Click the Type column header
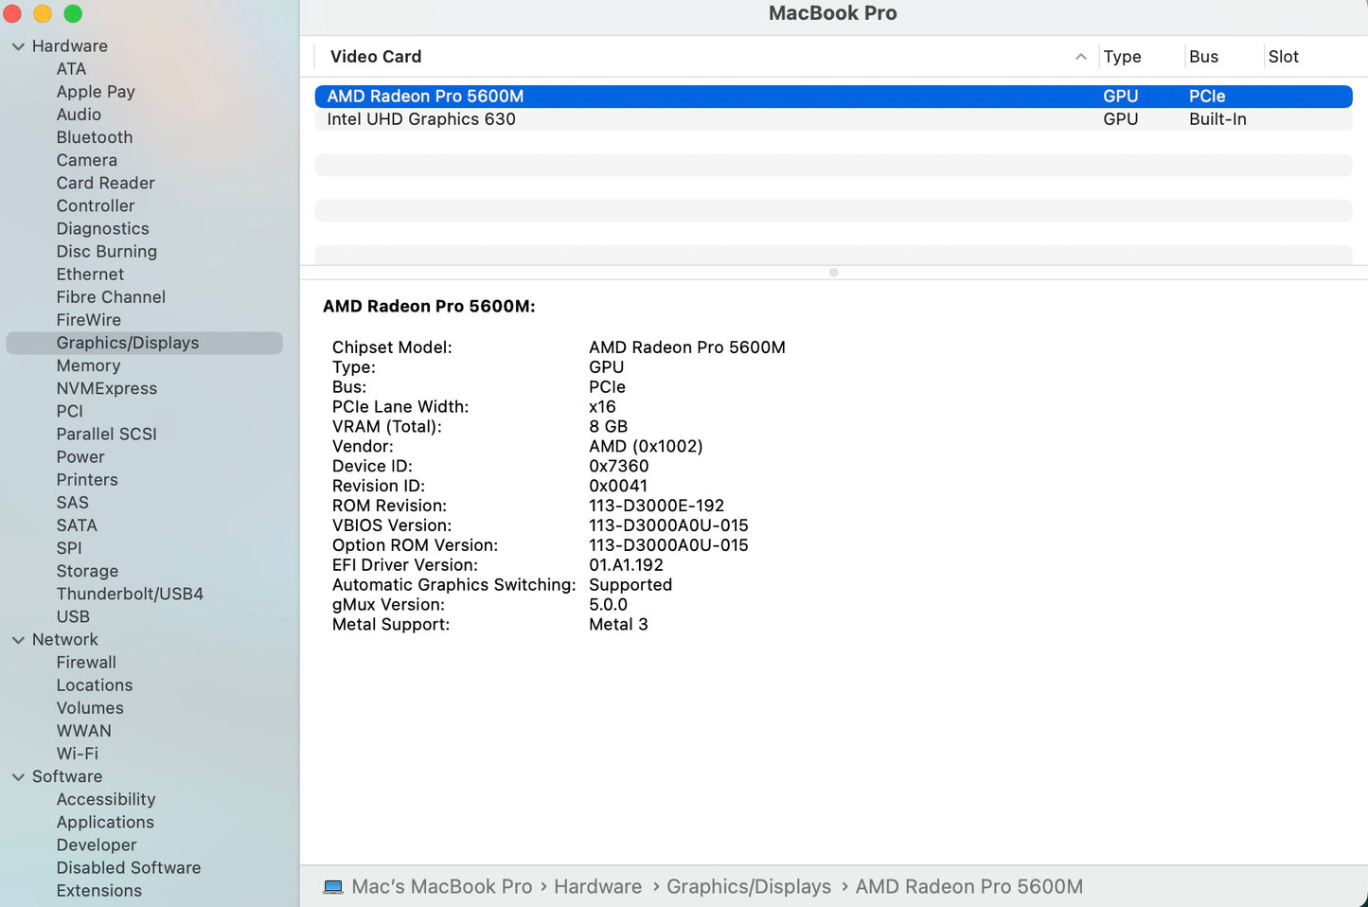This screenshot has height=907, width=1368. pos(1122,57)
